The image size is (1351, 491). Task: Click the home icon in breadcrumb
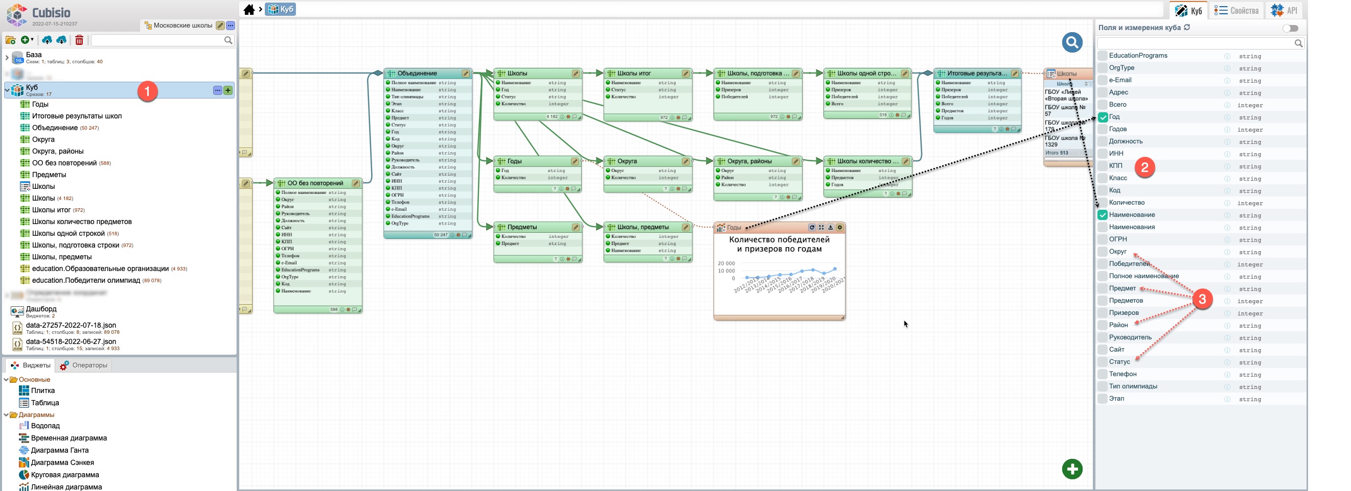(x=249, y=9)
